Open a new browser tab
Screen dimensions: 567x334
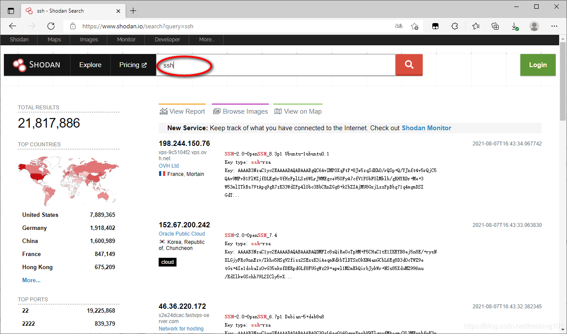click(x=133, y=11)
